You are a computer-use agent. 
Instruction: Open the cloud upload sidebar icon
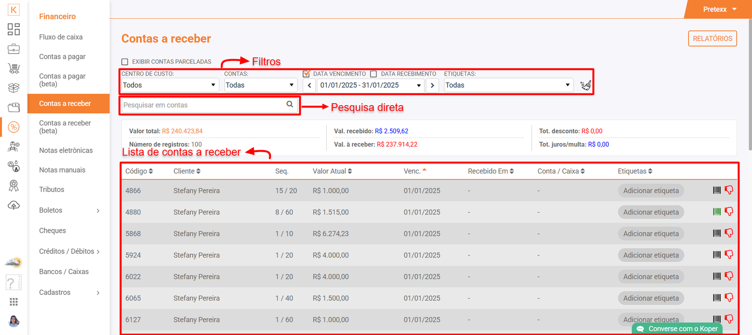click(x=14, y=206)
